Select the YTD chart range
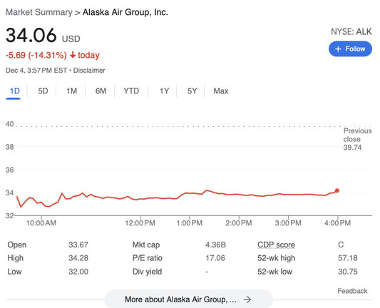The height and width of the screenshot is (308, 380). click(x=131, y=91)
